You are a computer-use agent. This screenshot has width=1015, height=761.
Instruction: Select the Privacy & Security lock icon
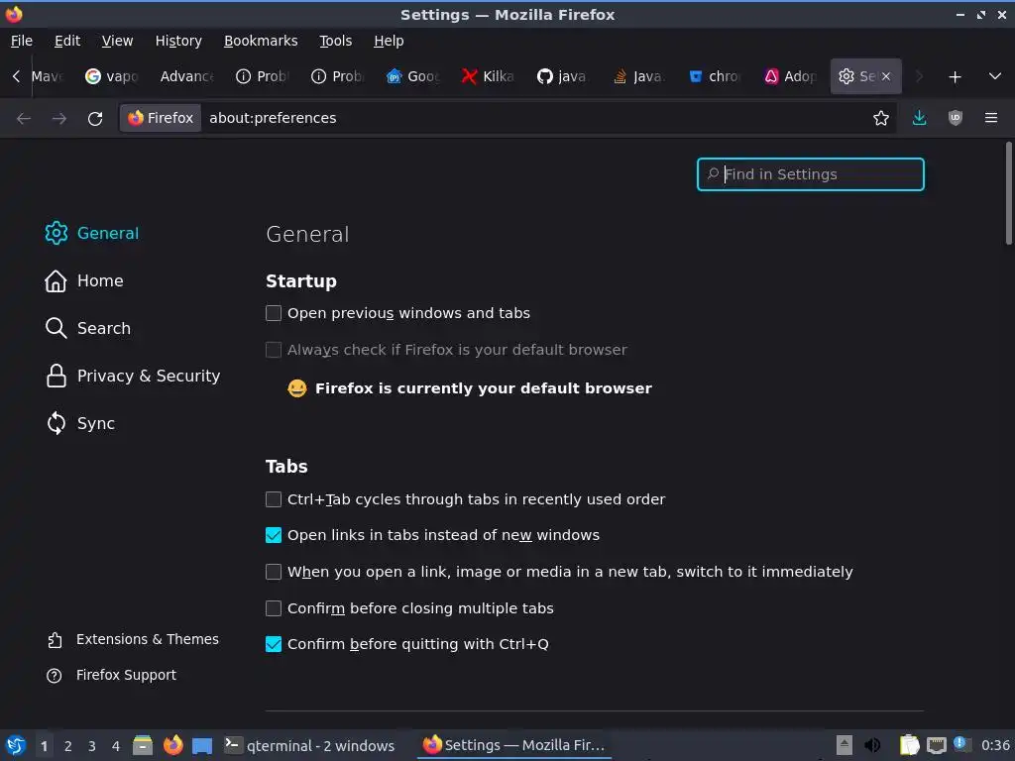point(56,376)
